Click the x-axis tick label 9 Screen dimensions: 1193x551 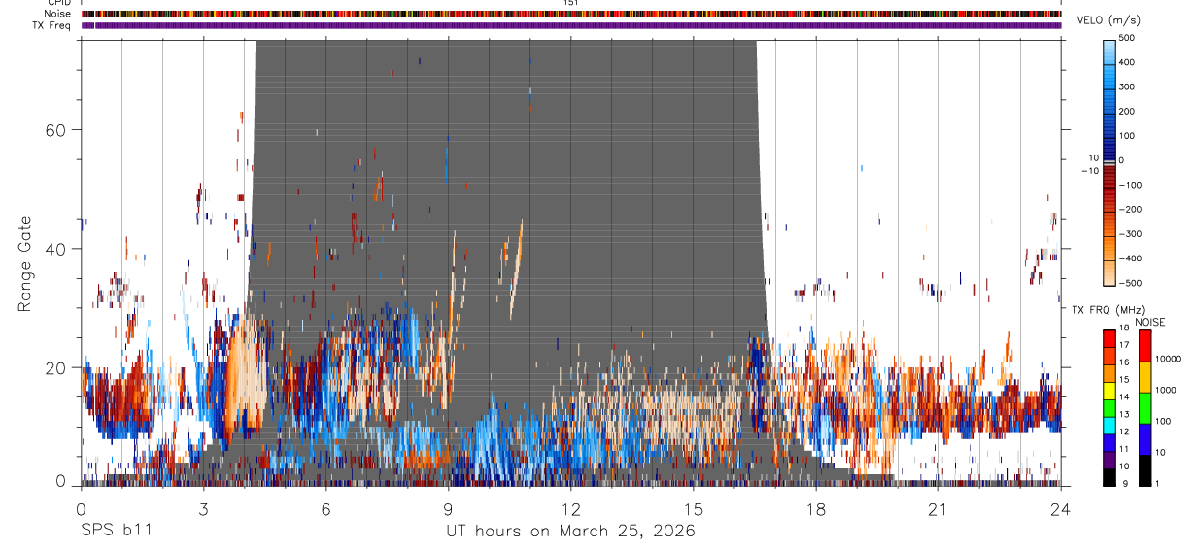point(448,510)
